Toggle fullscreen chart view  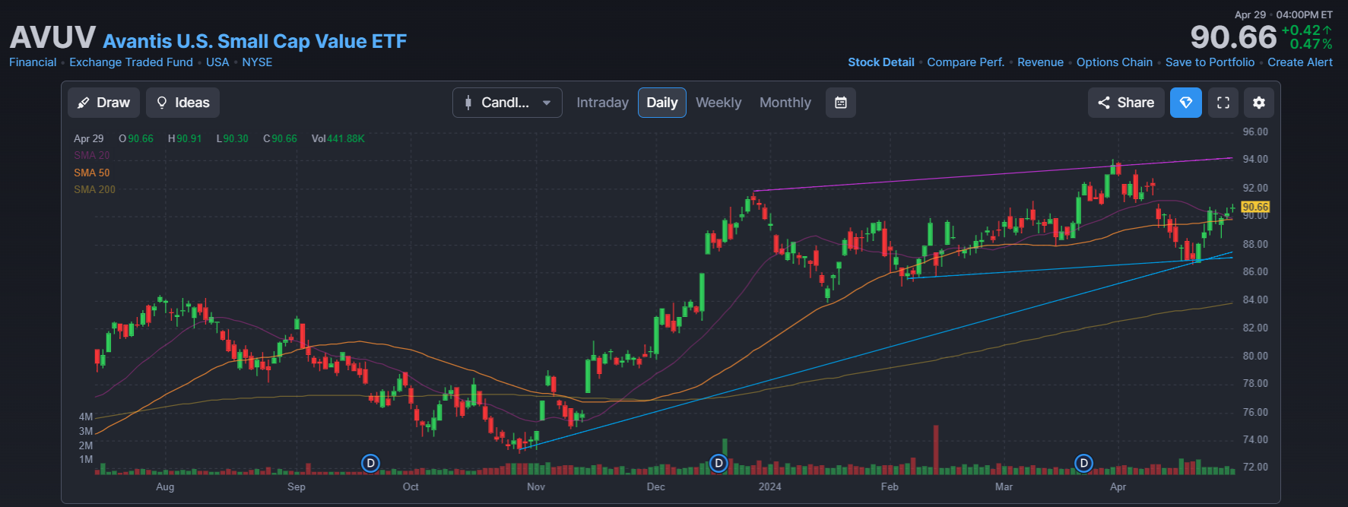(x=1223, y=103)
